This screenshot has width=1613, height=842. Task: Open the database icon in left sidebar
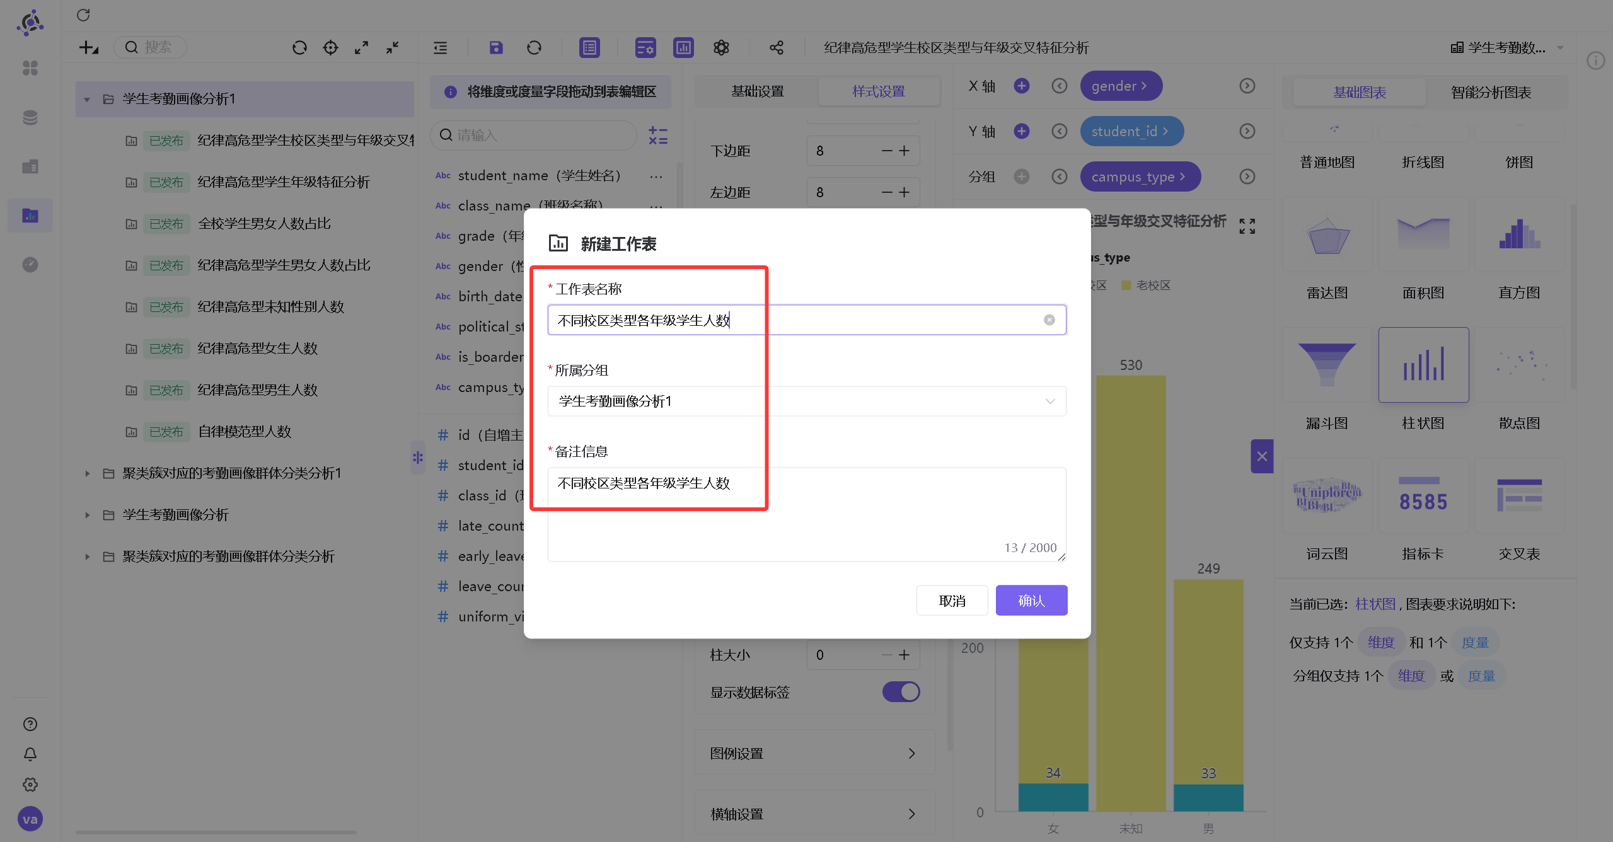[30, 117]
